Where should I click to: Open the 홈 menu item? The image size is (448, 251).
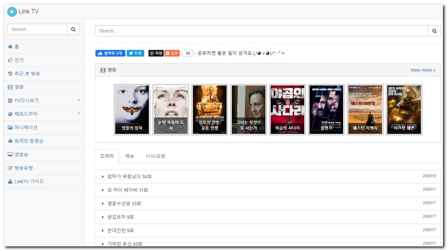(x=44, y=46)
